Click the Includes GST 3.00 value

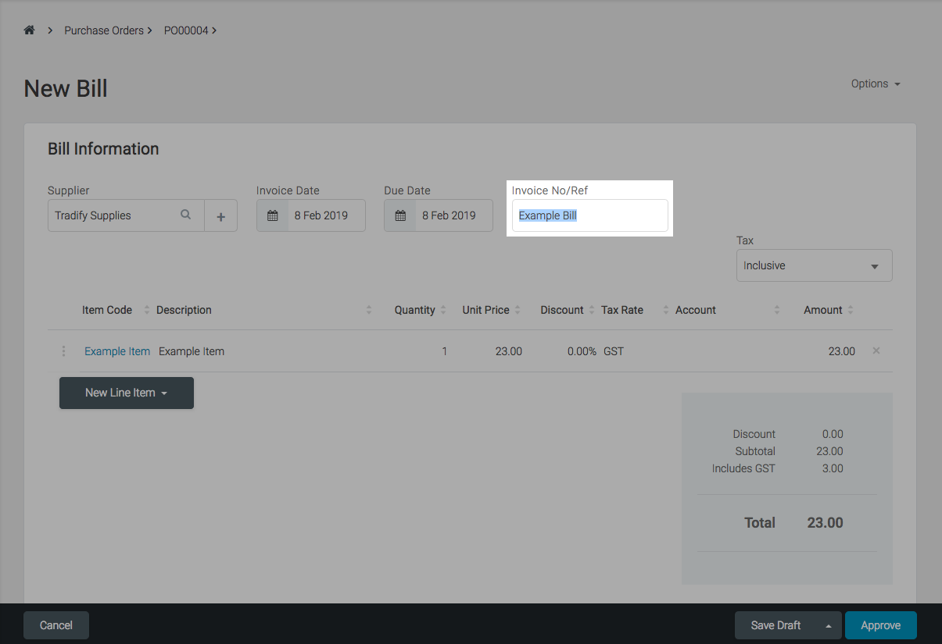pyautogui.click(x=833, y=468)
